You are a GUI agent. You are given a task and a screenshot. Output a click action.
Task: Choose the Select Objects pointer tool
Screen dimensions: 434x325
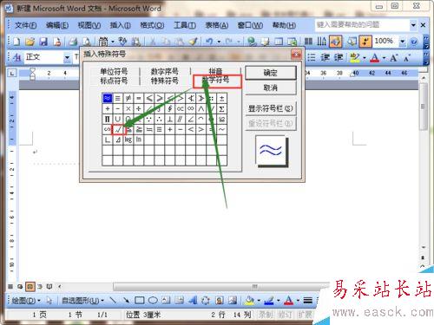[49, 301]
